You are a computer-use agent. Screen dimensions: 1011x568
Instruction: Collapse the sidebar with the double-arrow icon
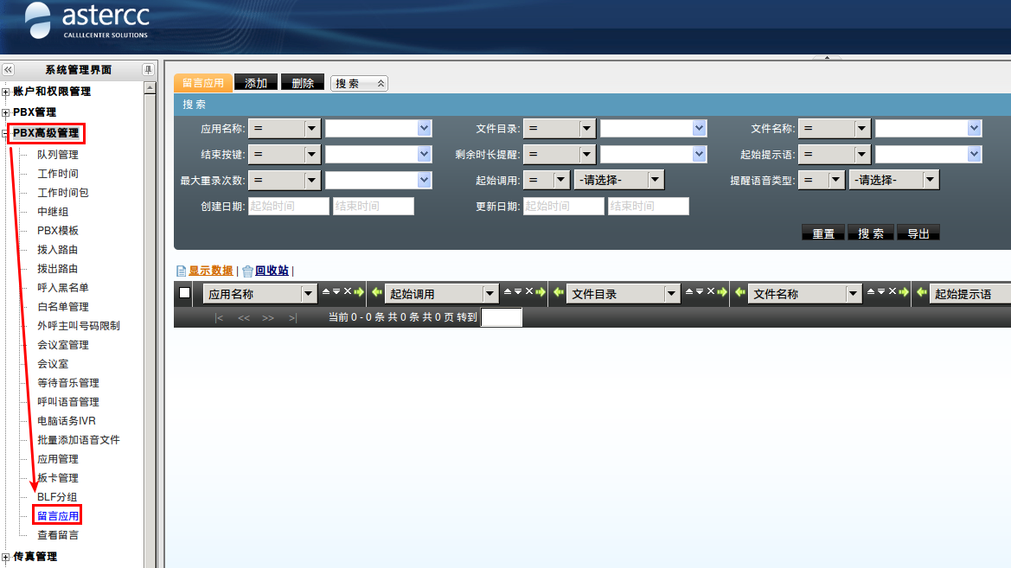coord(9,70)
